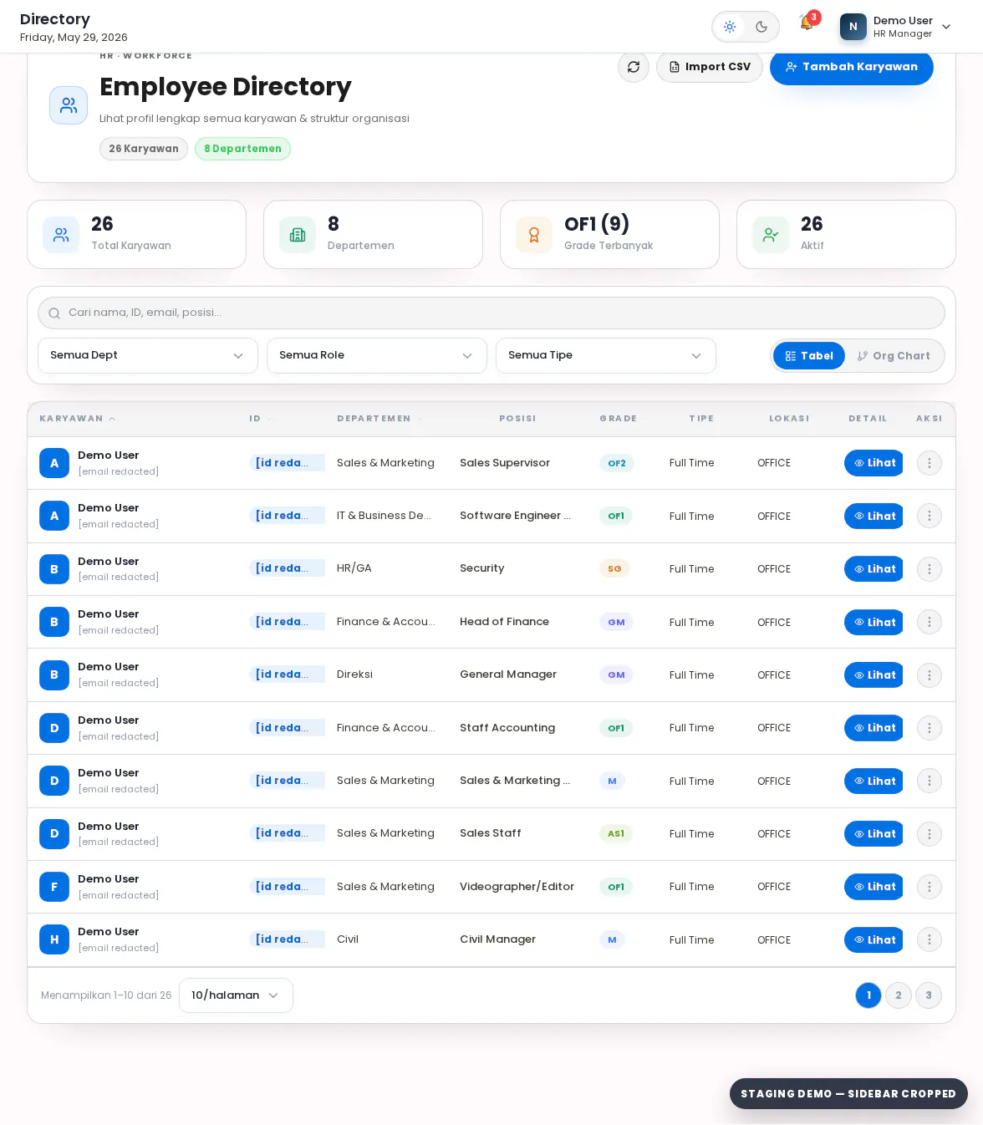The image size is (983, 1125).
Task: Open the three-dot menu for the Civil Manager row
Action: coord(930,939)
